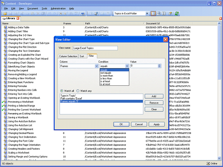Image resolution: width=223 pixels, height=167 pixels.
Task: Click the Add filter button
Action: 154,96
